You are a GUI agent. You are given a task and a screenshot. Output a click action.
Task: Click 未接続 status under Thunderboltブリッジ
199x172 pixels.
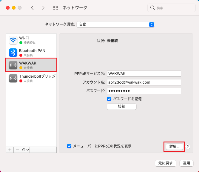(28, 81)
